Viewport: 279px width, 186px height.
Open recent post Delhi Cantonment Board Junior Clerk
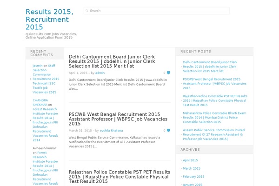[x=210, y=66]
